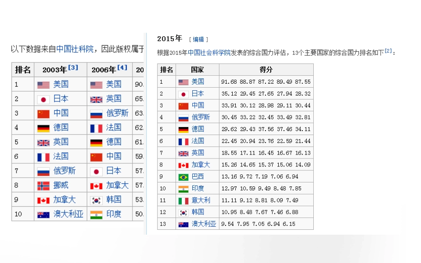Open 韩国 link in 2015 table

pyautogui.click(x=198, y=212)
